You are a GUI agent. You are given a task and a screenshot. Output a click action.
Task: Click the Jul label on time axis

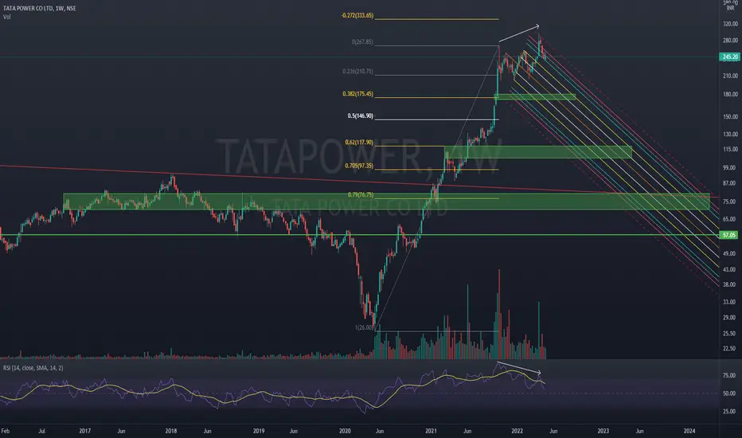pos(41,431)
